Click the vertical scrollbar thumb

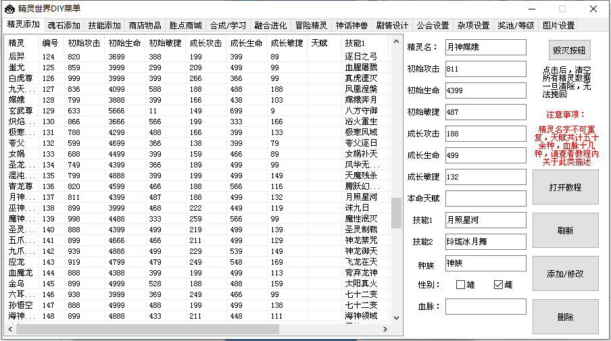(396, 213)
